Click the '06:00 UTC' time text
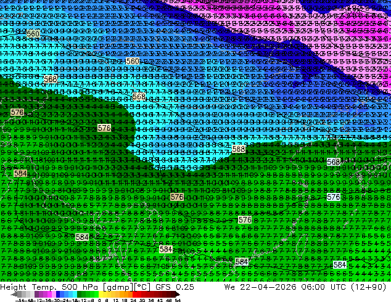 323,287
